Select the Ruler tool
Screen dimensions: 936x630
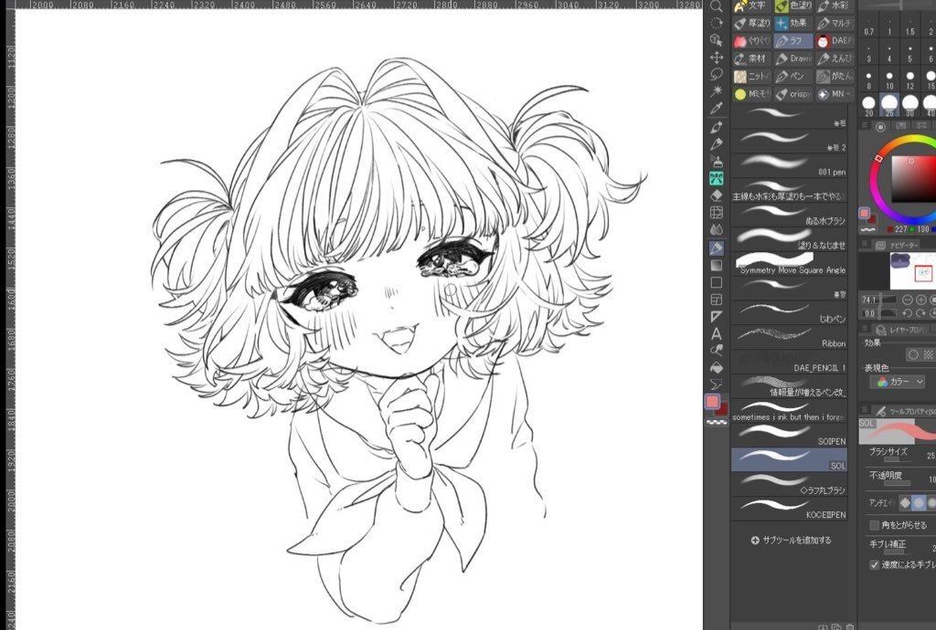[x=717, y=317]
